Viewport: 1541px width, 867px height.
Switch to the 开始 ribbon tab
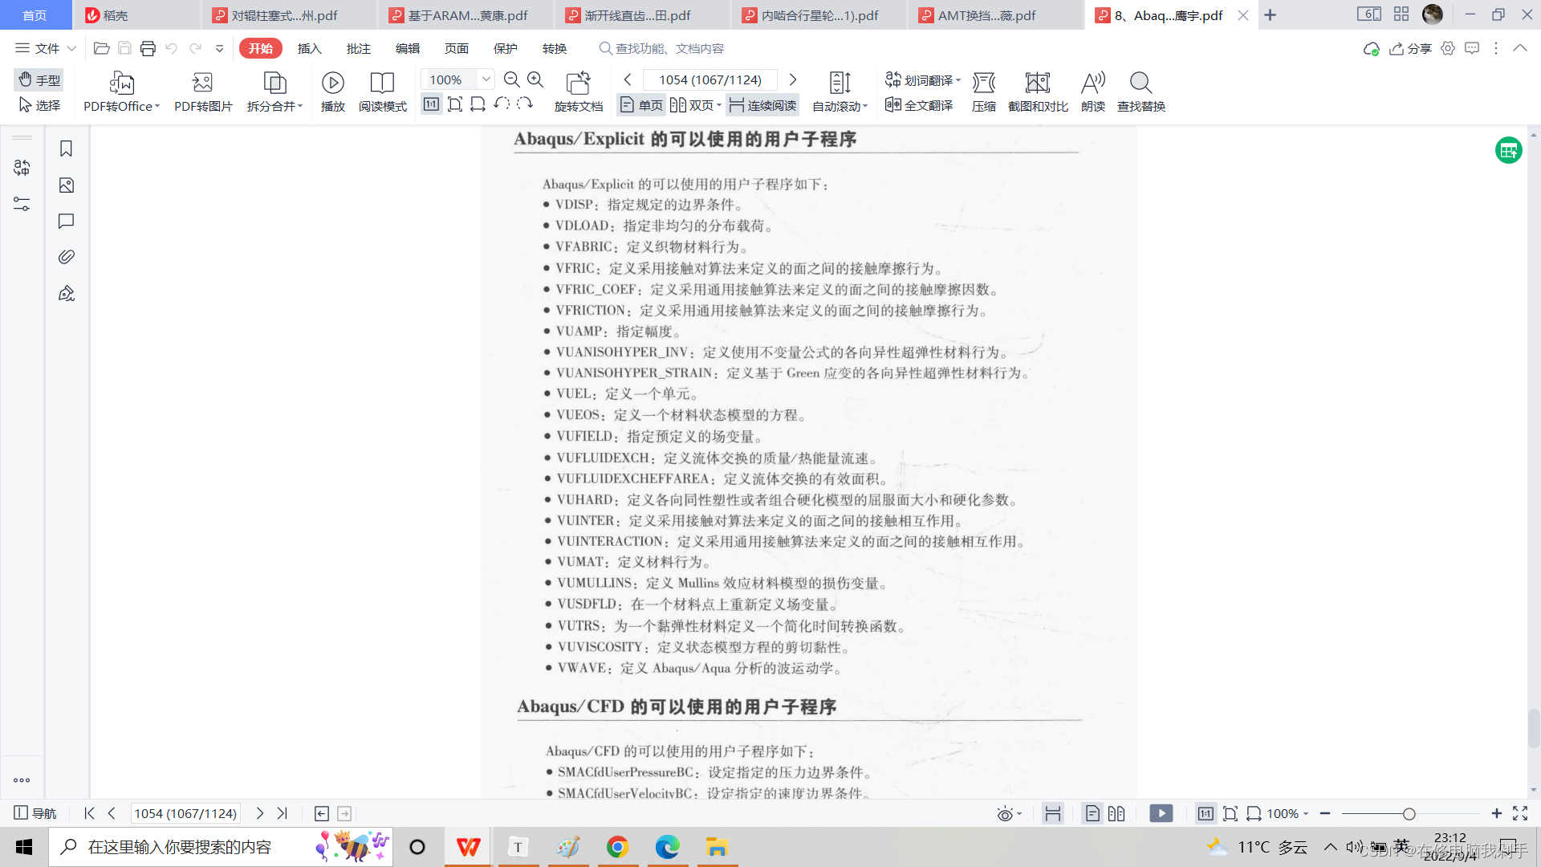[260, 48]
